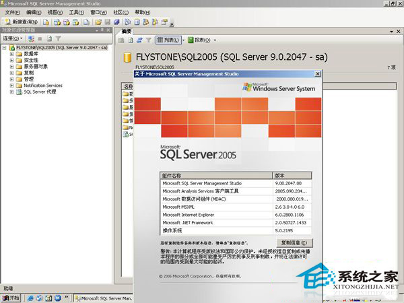The image size is (404, 303).
Task: Click the Registered Servers toolbar icon
Action: coord(127,22)
